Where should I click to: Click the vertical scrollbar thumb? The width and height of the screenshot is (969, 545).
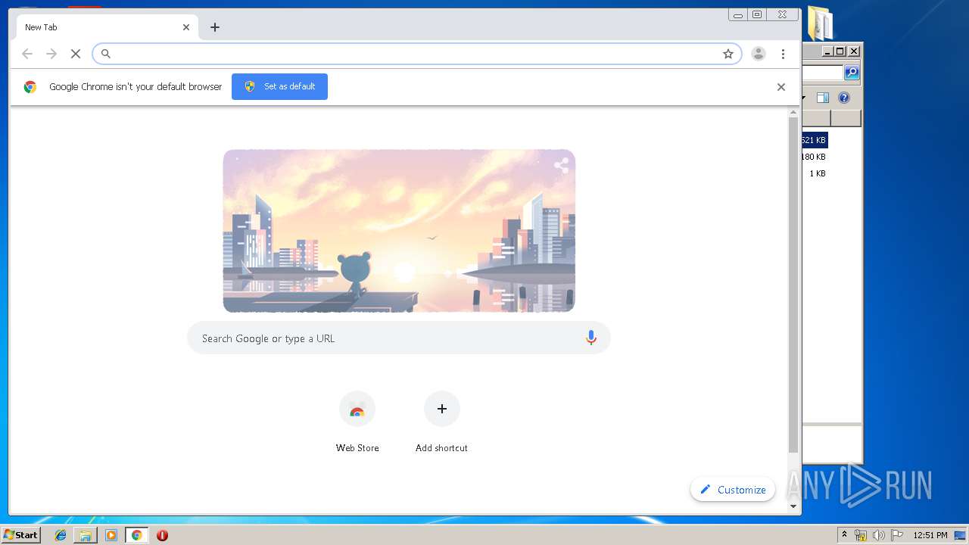tap(793, 285)
